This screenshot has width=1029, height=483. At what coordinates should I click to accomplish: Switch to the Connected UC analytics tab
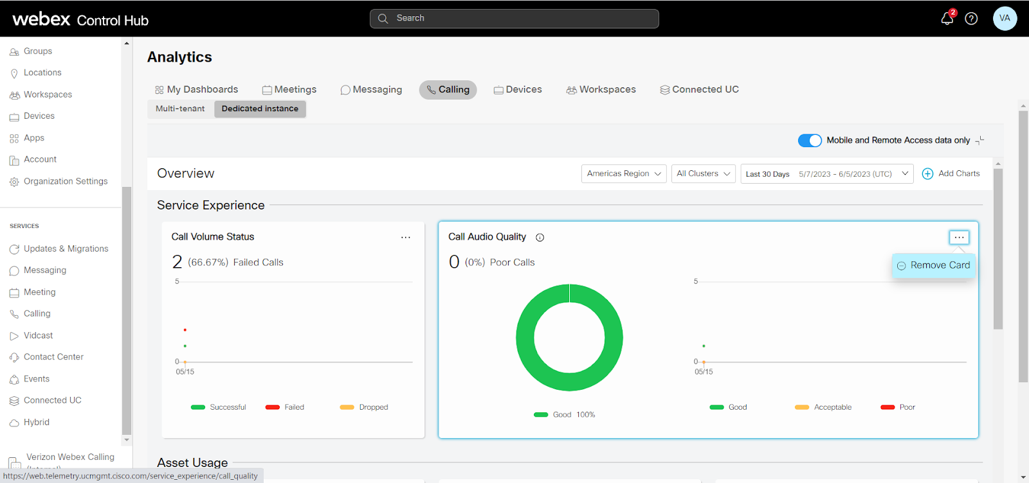click(700, 90)
